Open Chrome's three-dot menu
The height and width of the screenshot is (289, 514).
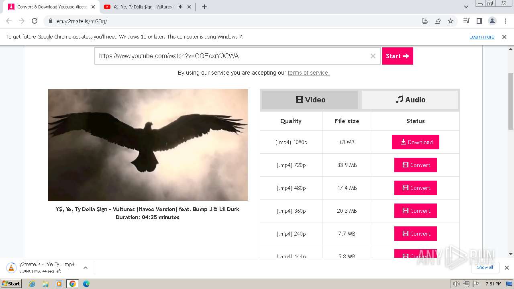505,21
